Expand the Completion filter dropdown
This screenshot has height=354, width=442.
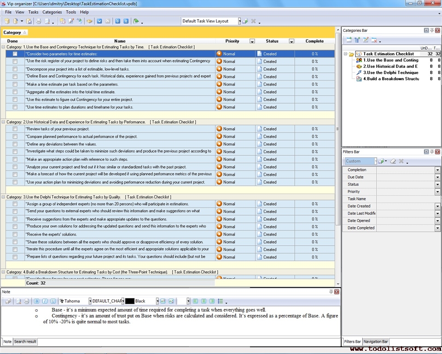[437, 170]
